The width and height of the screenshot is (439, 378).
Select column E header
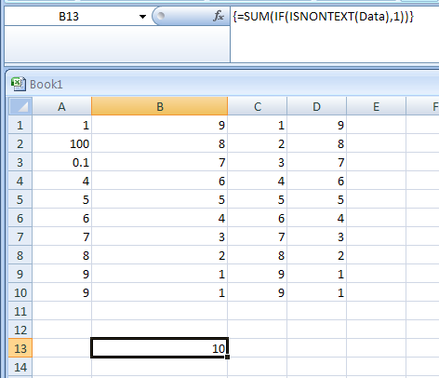[x=376, y=106]
